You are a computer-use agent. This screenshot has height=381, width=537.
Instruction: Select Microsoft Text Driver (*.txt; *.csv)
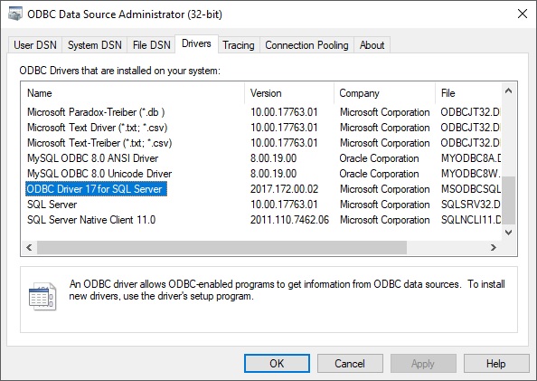tap(98, 128)
